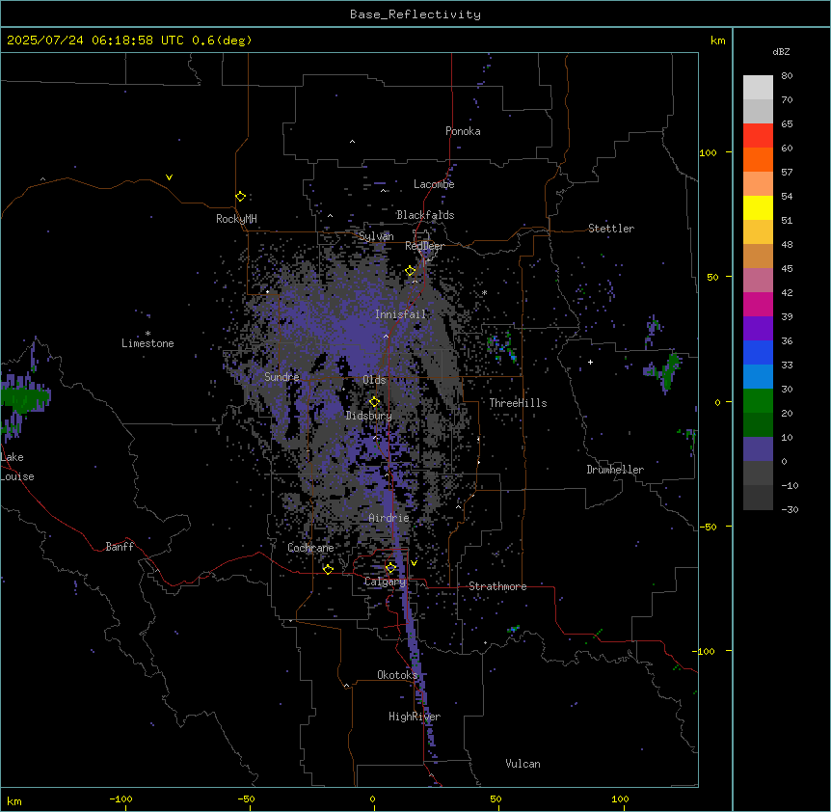This screenshot has height=812, width=831.
Task: Click the Airdrie city label
Action: 389,518
